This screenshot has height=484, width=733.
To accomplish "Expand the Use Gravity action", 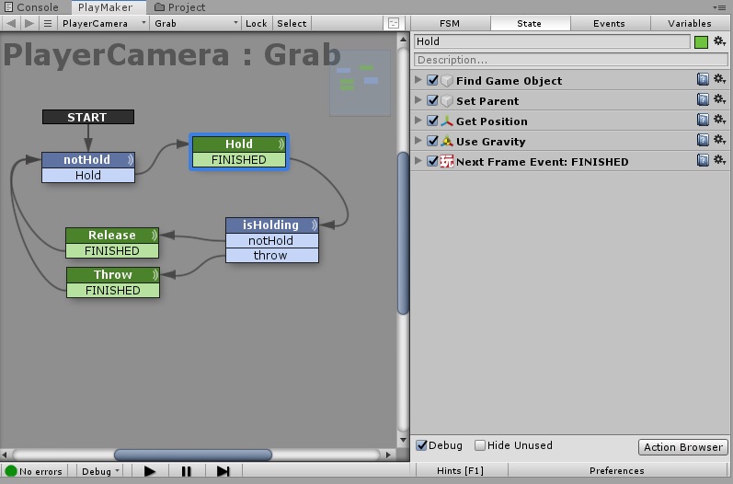I will (418, 140).
